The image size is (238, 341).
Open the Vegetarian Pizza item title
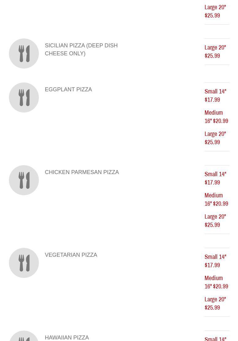pos(71,255)
